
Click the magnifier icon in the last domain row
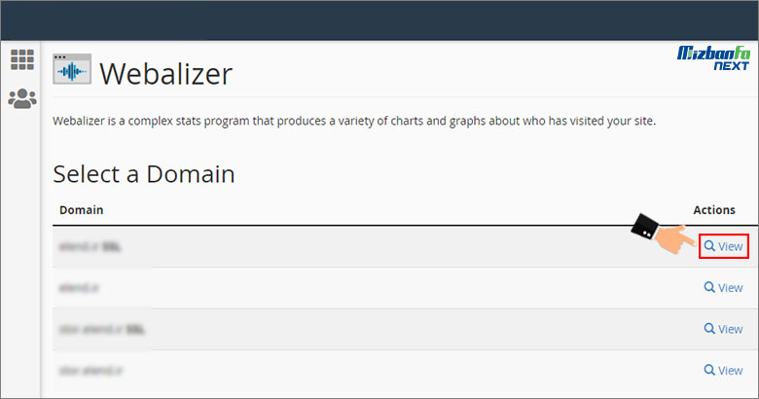709,371
